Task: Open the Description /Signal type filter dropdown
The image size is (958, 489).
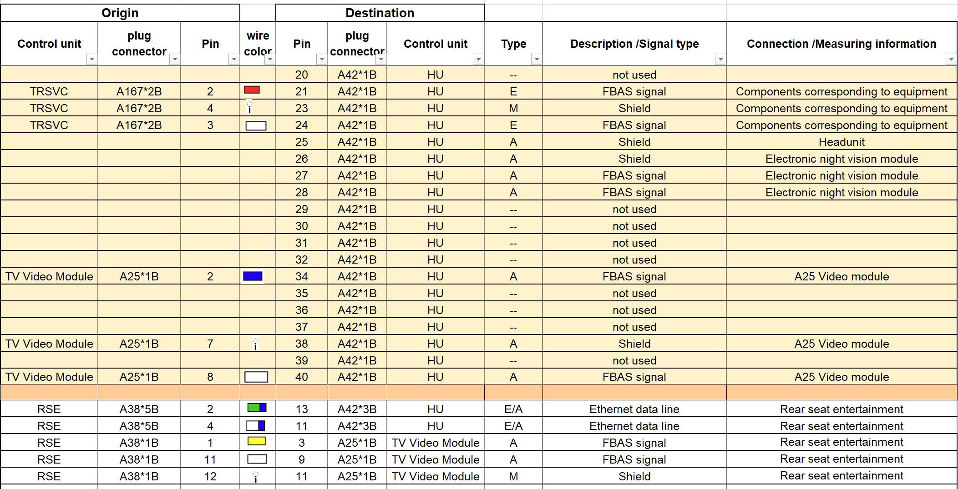Action: point(720,60)
